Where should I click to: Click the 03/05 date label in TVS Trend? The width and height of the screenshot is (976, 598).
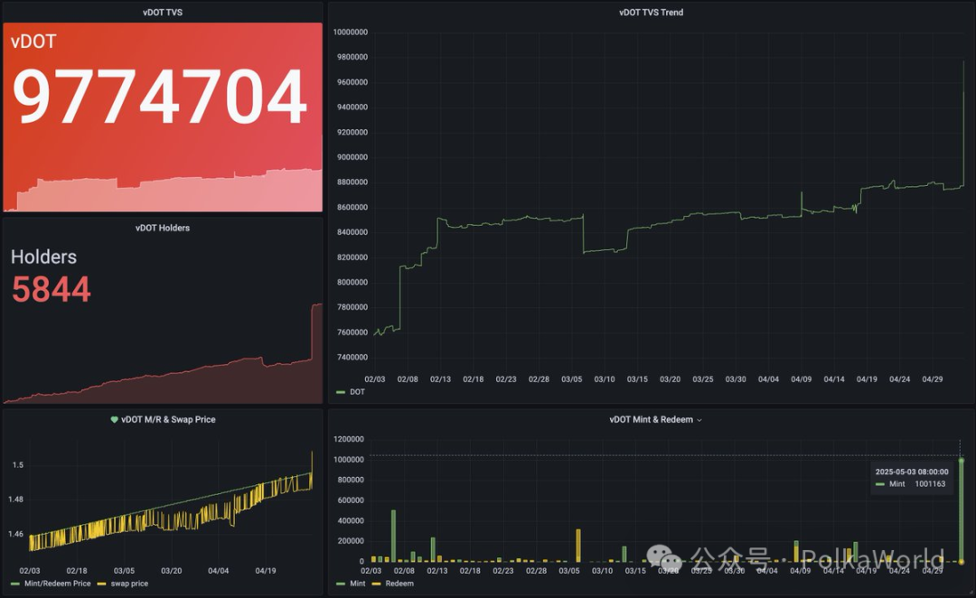[x=572, y=379]
